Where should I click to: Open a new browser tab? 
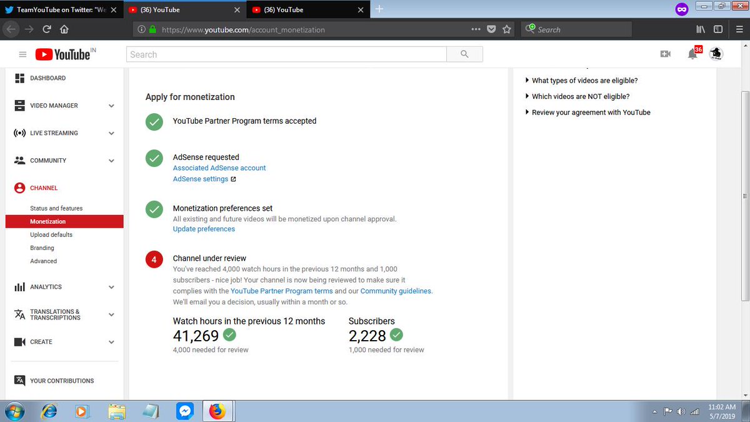[380, 9]
